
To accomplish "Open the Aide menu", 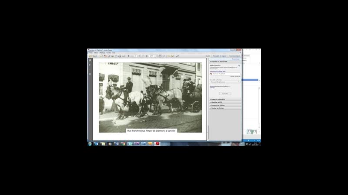I will pos(114,53).
